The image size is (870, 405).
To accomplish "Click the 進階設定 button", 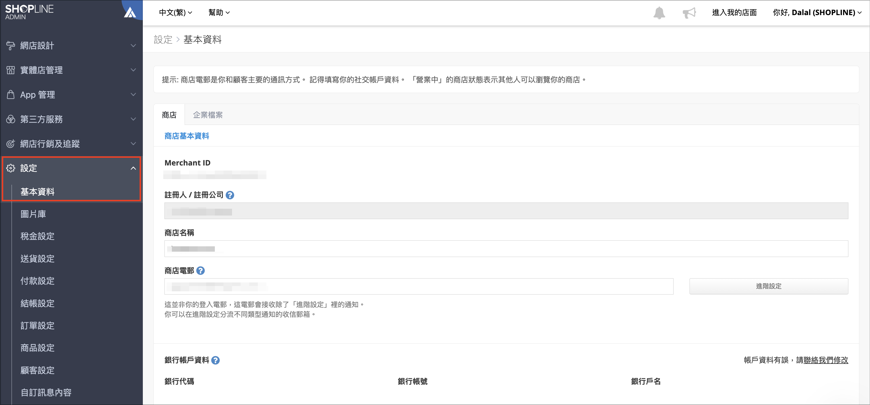I will [768, 286].
